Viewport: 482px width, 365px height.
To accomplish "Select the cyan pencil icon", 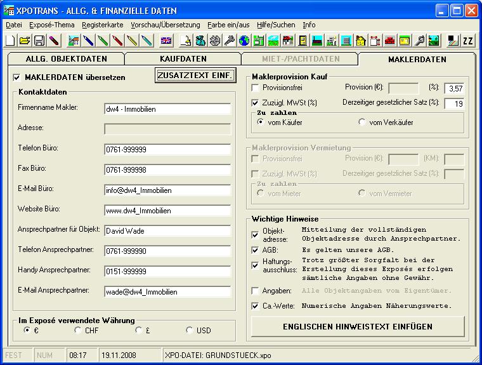I will (147, 41).
